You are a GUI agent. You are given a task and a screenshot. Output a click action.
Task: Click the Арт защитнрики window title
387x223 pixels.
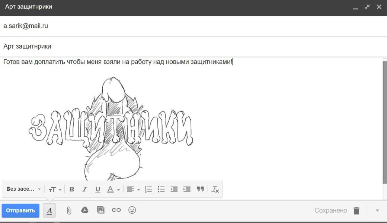tap(29, 7)
